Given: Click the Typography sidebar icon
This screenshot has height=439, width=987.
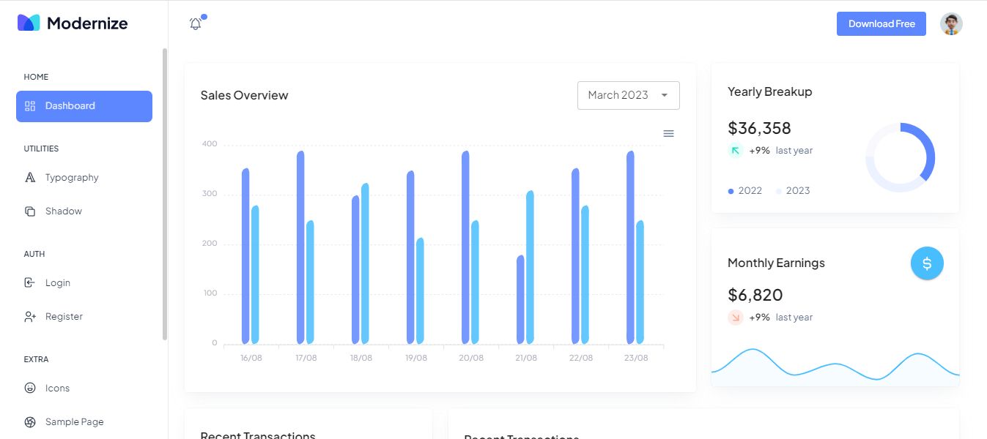Looking at the screenshot, I should [30, 178].
